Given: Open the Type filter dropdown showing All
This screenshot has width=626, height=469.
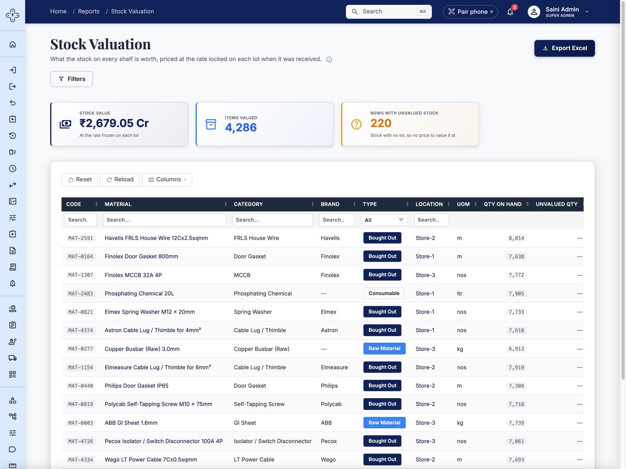Looking at the screenshot, I should tap(384, 220).
